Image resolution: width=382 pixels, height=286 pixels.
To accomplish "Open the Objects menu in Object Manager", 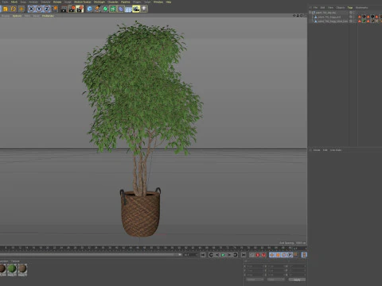I will pos(341,8).
